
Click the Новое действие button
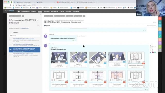[48, 16]
